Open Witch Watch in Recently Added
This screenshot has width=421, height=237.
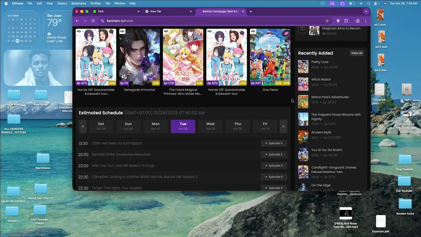tap(321, 79)
